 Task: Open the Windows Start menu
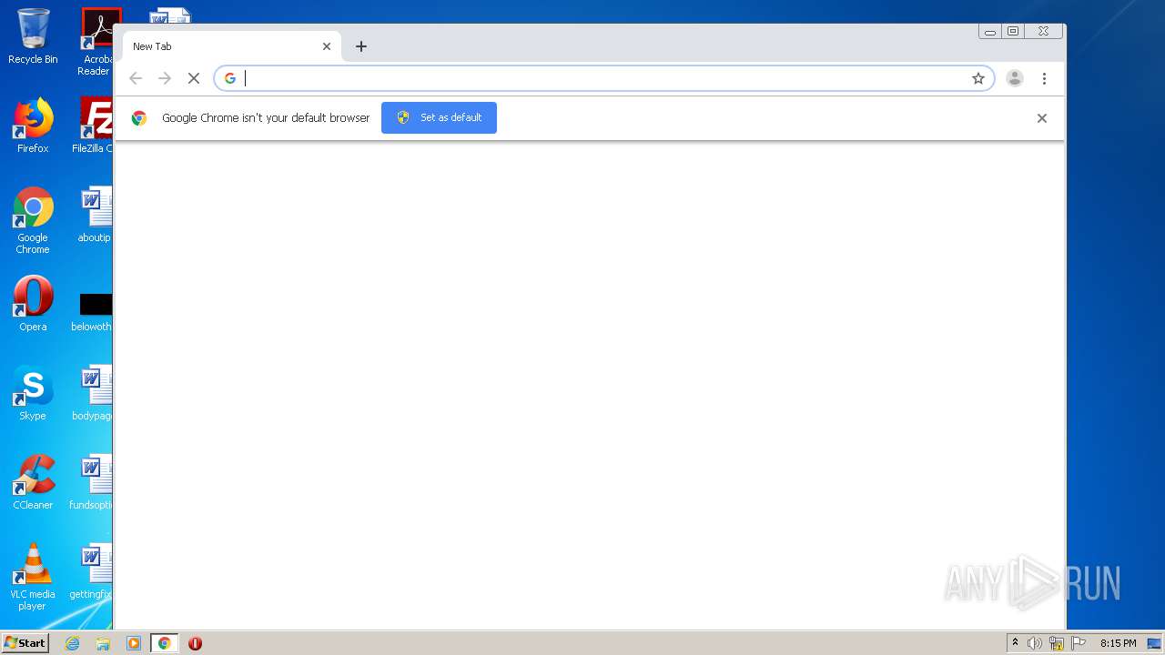(25, 643)
